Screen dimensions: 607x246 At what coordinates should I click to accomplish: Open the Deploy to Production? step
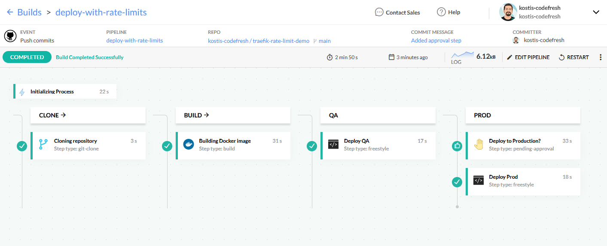523,146
